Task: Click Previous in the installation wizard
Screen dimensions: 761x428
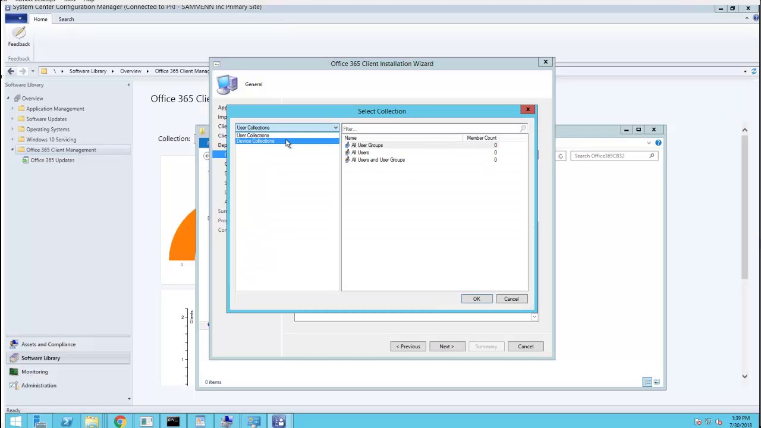Action: [x=408, y=347]
